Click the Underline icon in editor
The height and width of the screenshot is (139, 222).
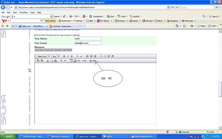72,56
